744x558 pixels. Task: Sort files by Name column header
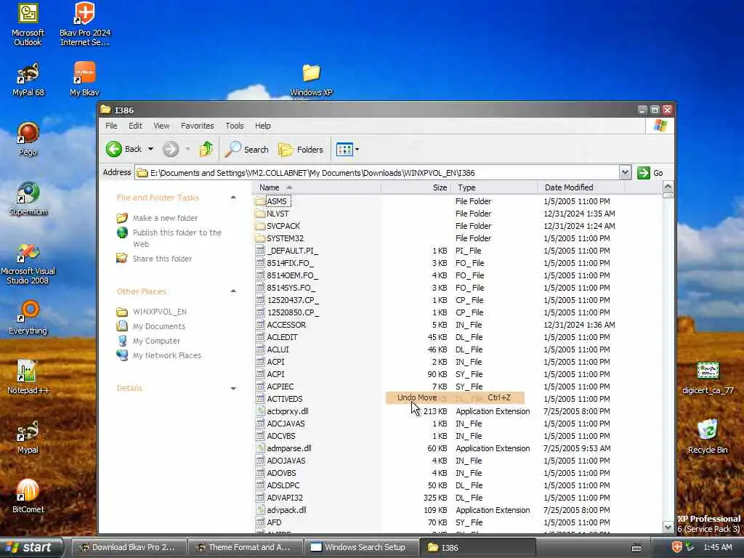pos(317,187)
